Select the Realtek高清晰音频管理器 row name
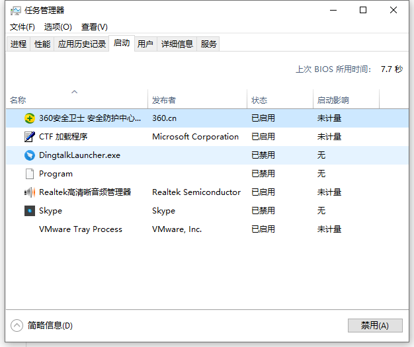This screenshot has height=347, width=414. [x=85, y=192]
